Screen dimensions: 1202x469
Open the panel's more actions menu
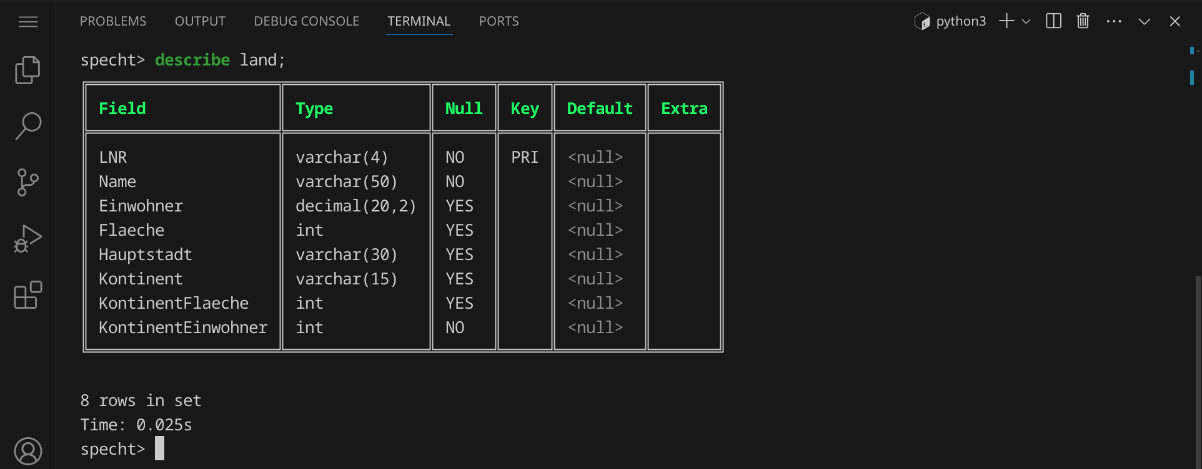[1113, 21]
